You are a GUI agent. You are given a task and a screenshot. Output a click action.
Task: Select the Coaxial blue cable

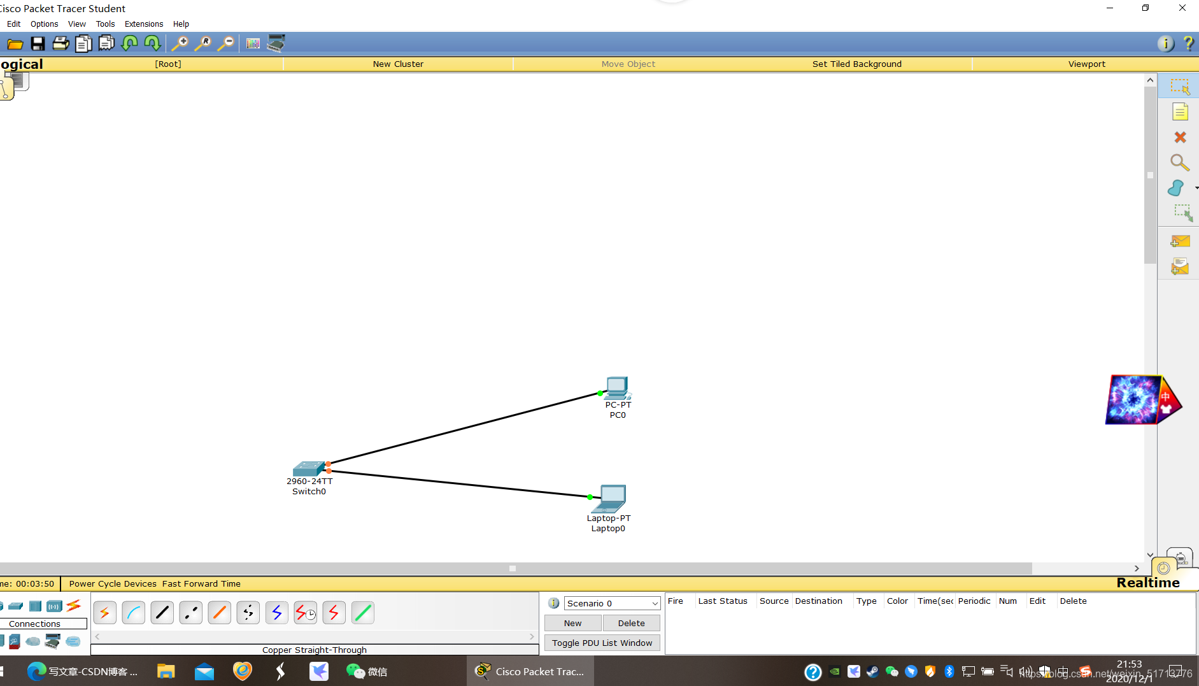pos(277,613)
